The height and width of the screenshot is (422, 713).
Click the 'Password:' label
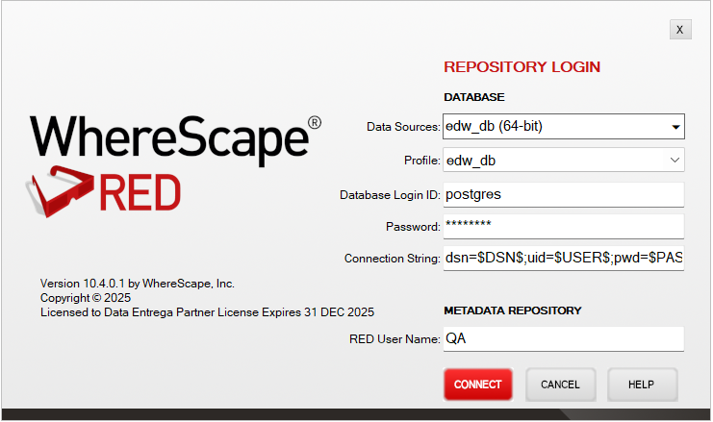413,227
